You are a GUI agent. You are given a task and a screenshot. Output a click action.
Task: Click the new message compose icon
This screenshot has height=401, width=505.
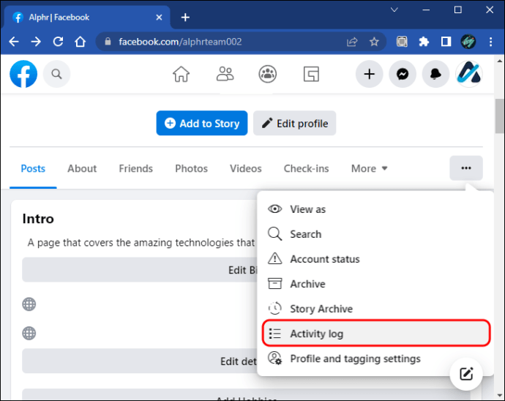tap(466, 374)
